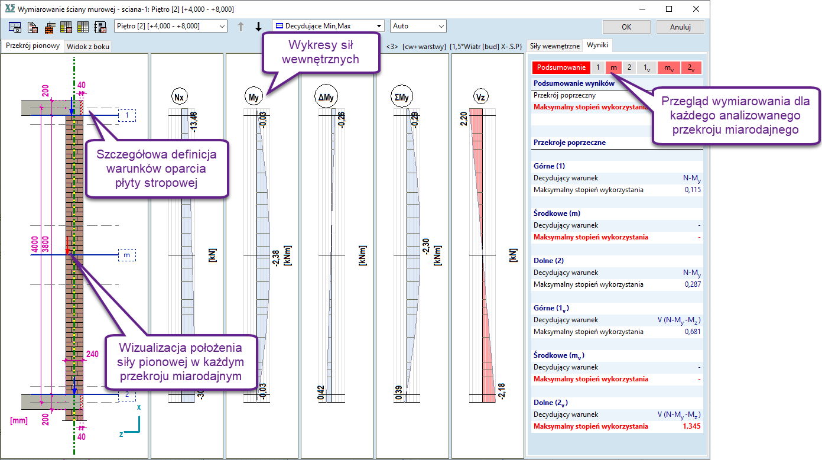Open the Piętro [2] storey dropdown

(170, 26)
